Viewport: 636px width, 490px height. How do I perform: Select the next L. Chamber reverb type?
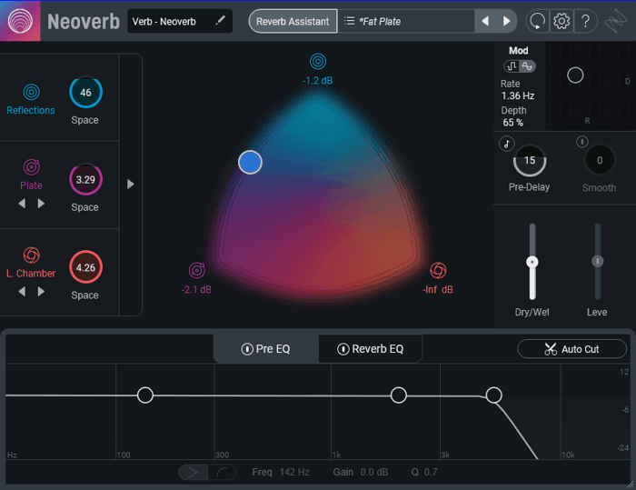pos(41,292)
